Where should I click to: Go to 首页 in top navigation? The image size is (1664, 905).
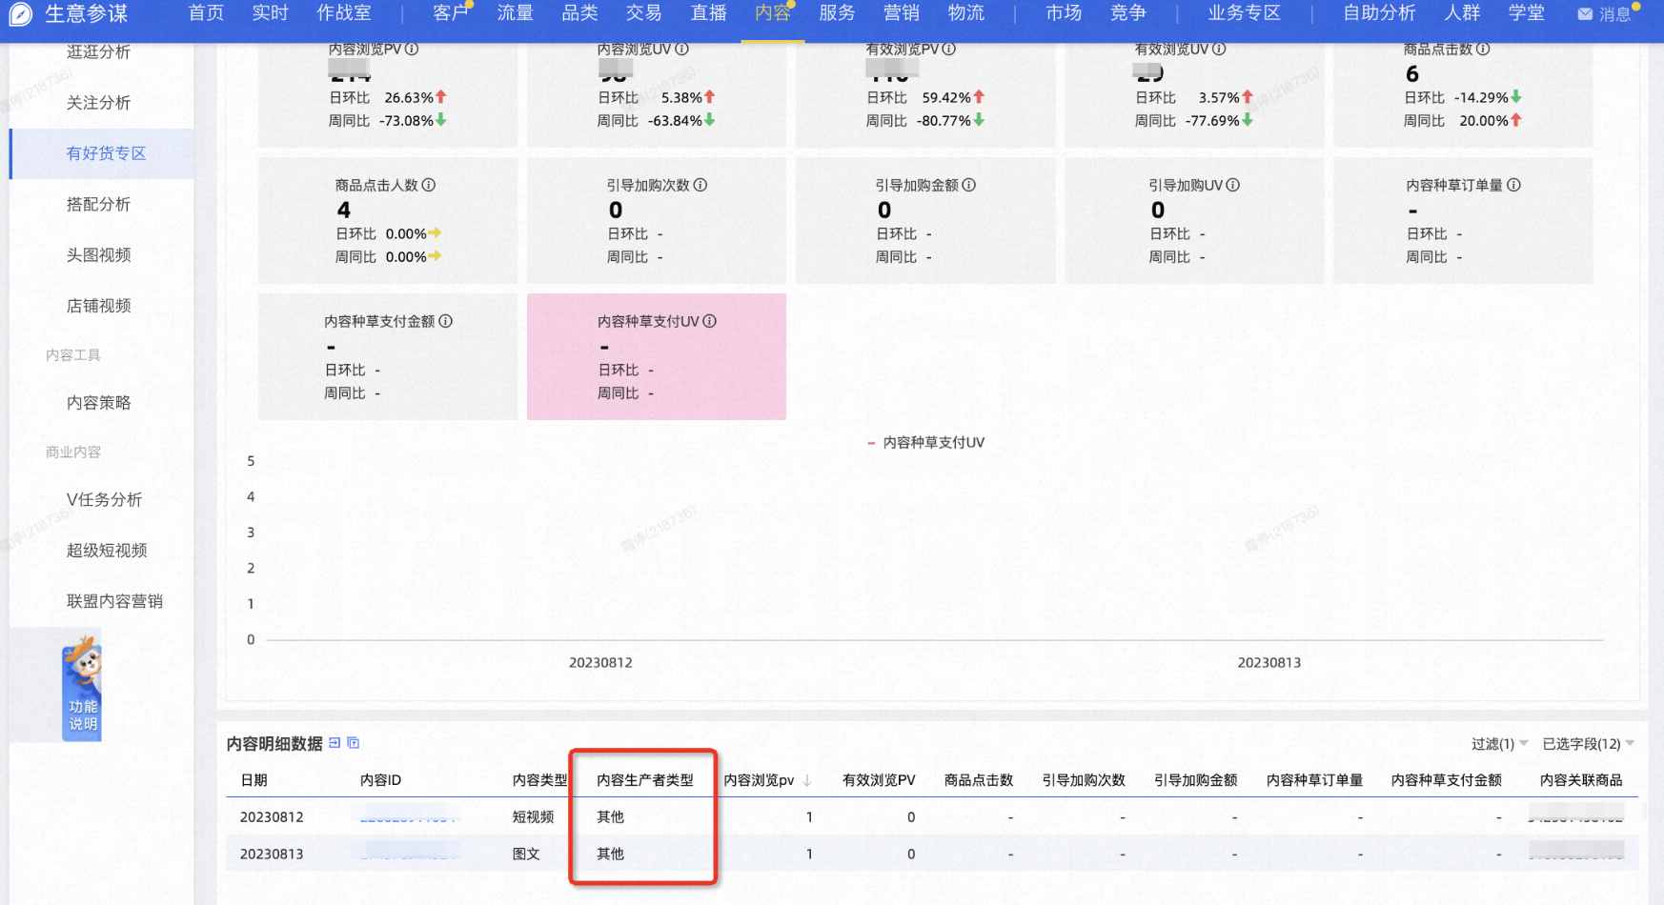(206, 13)
